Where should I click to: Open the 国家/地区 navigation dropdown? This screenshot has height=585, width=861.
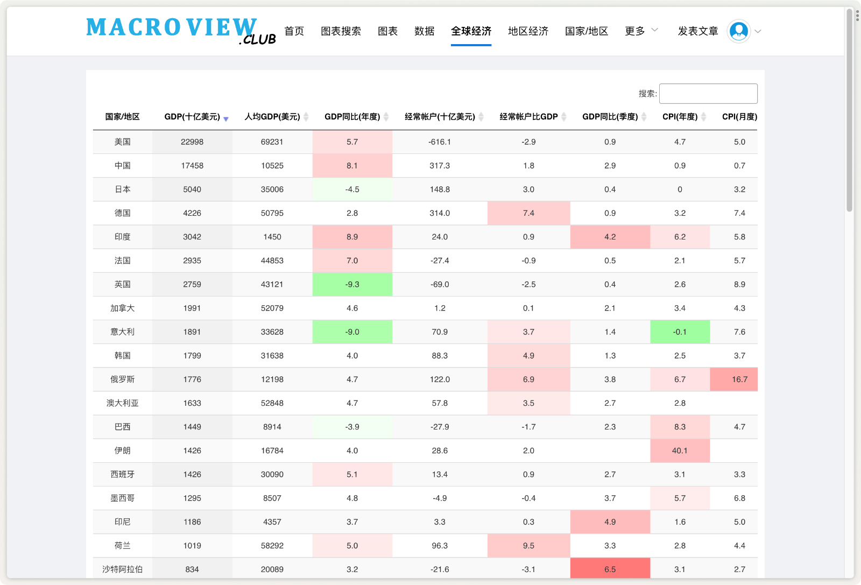point(586,31)
